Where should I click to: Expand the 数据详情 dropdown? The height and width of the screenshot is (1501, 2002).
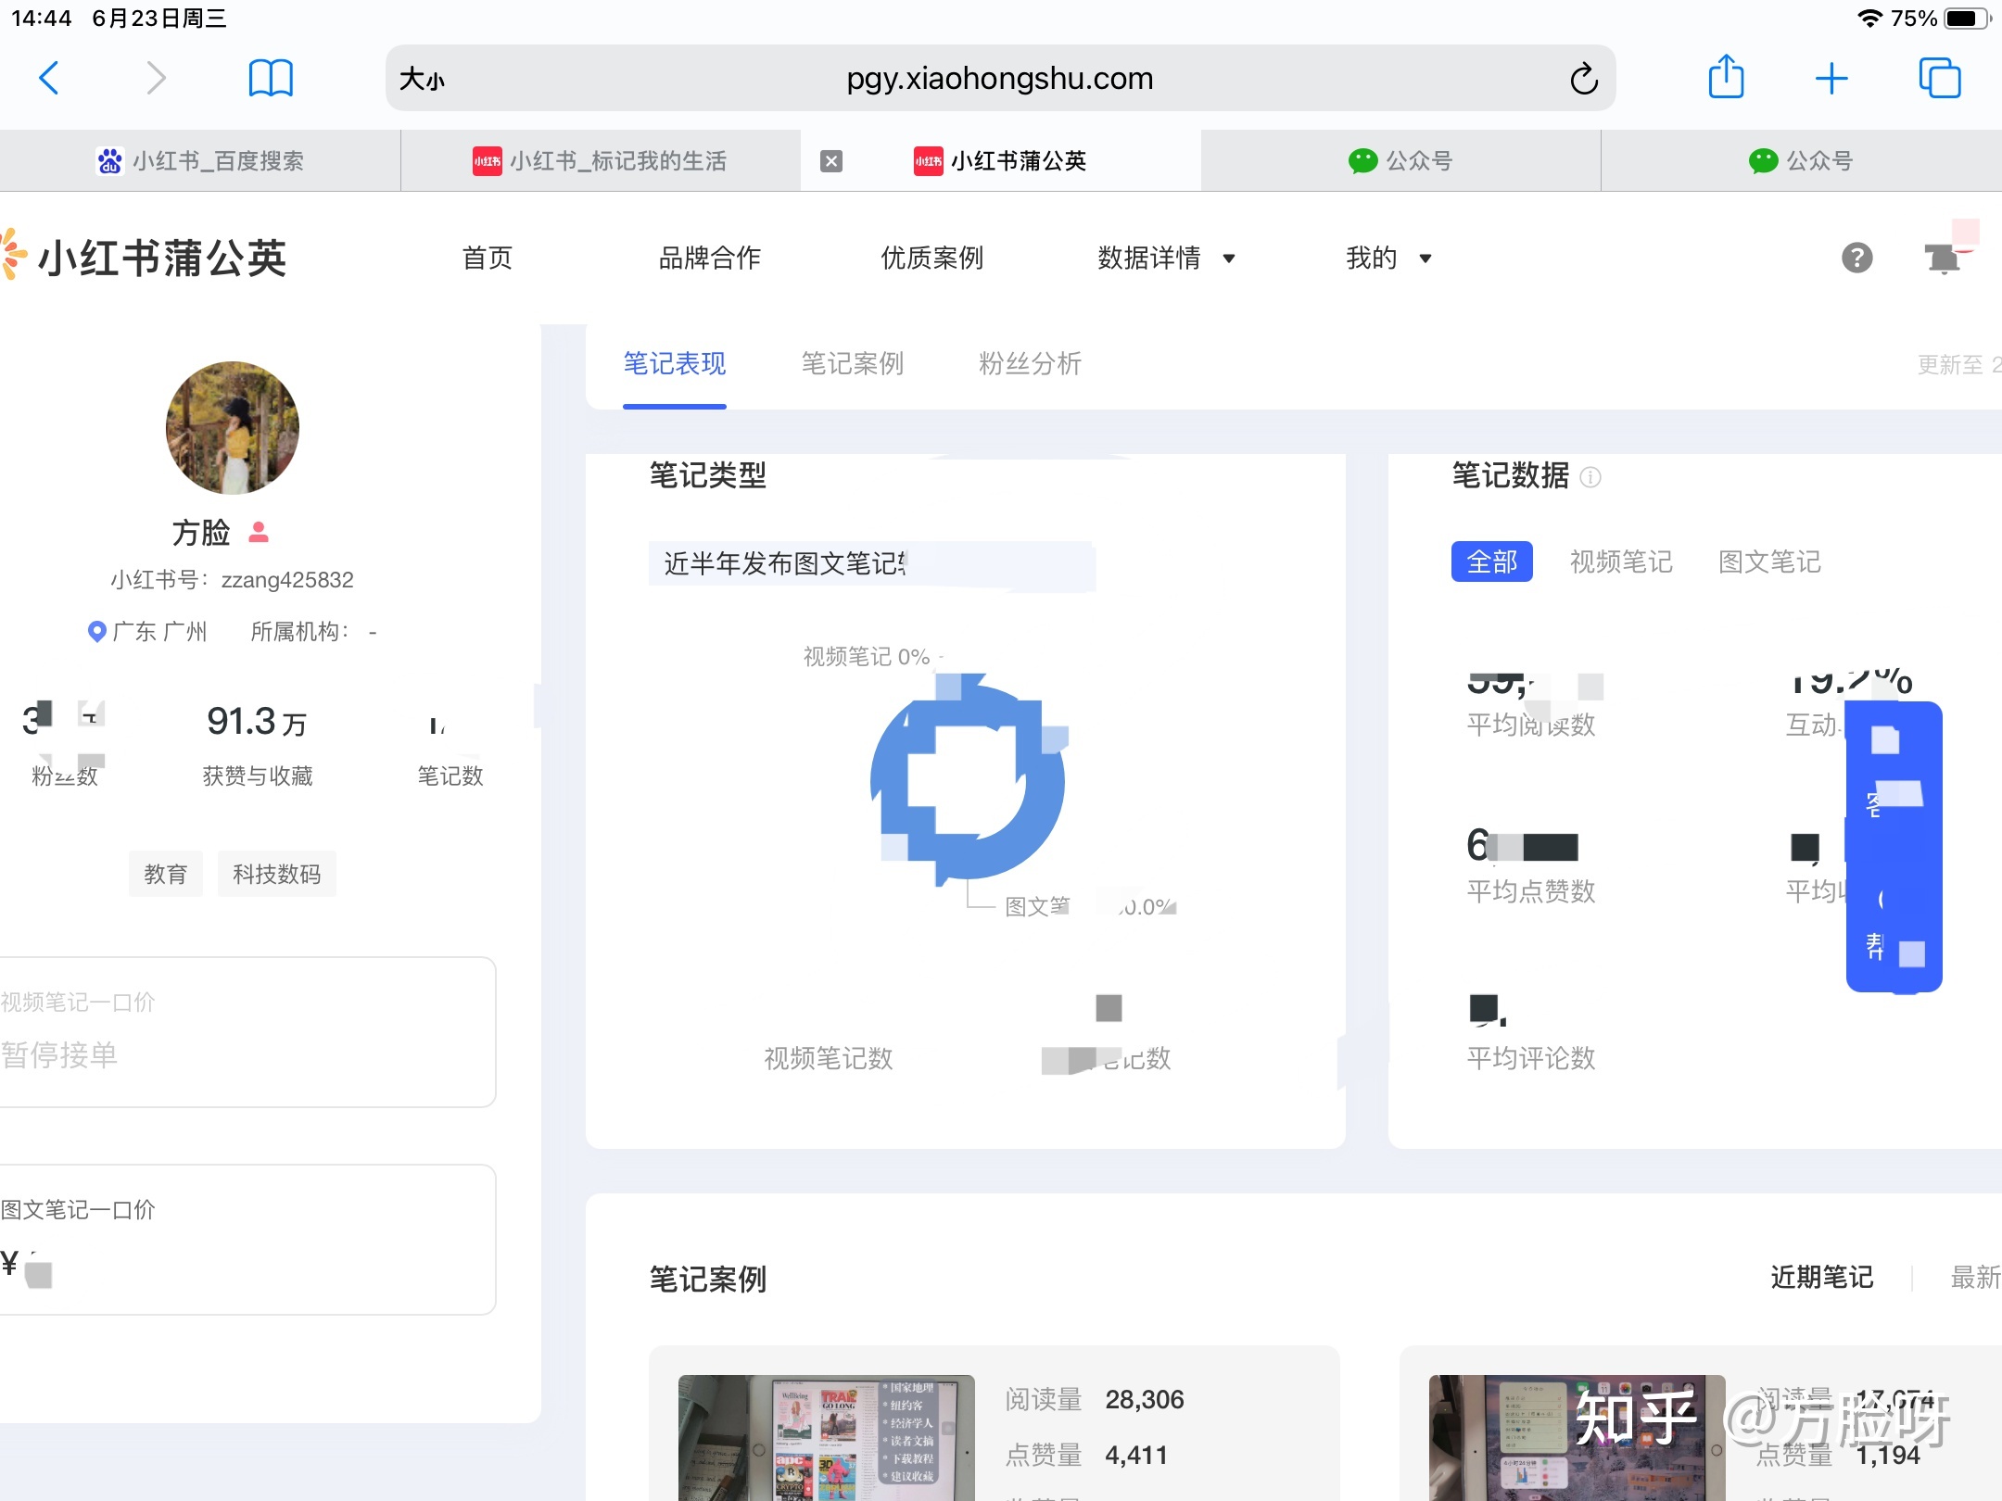(1166, 258)
